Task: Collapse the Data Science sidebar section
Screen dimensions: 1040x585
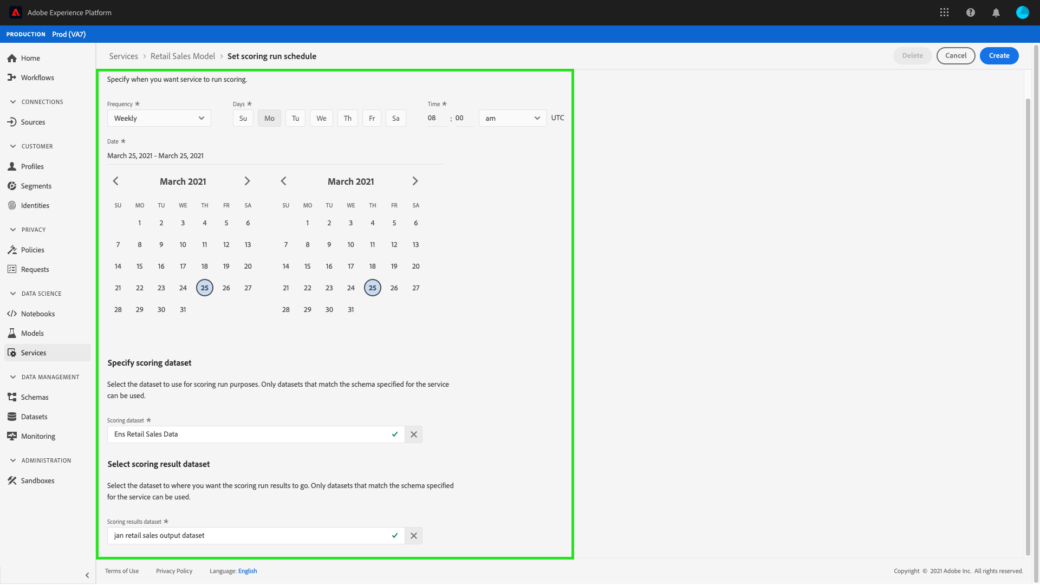Action: click(x=13, y=294)
